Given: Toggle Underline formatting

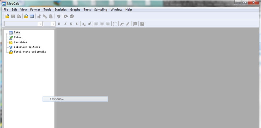Looking at the screenshot, I should click(71, 24).
